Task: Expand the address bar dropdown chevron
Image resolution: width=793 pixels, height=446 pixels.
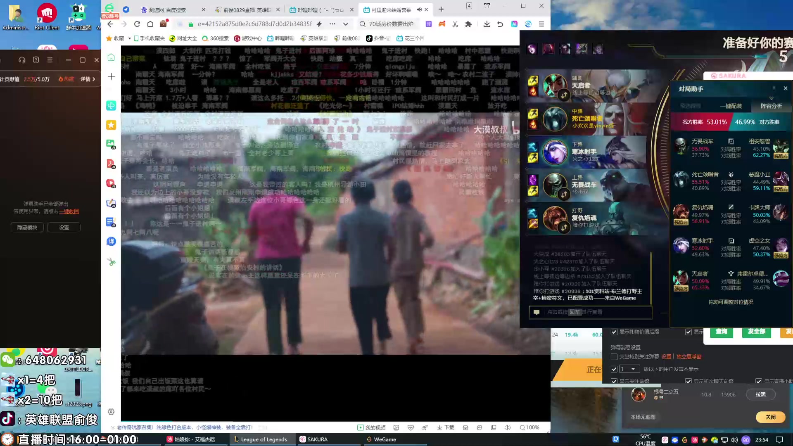Action: (x=346, y=24)
